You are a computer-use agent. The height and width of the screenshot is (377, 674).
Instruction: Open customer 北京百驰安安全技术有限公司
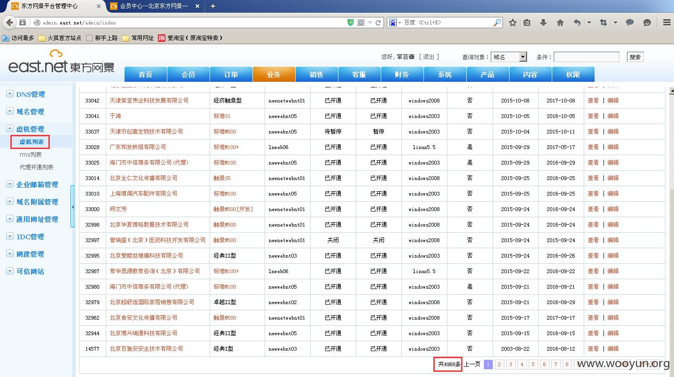146,349
